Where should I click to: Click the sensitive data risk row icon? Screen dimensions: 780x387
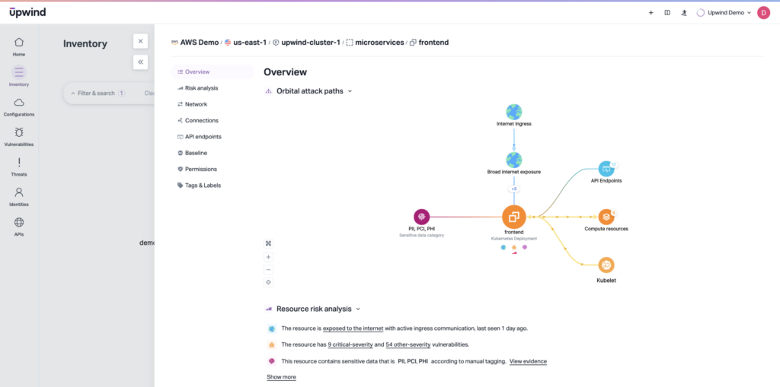tap(272, 361)
